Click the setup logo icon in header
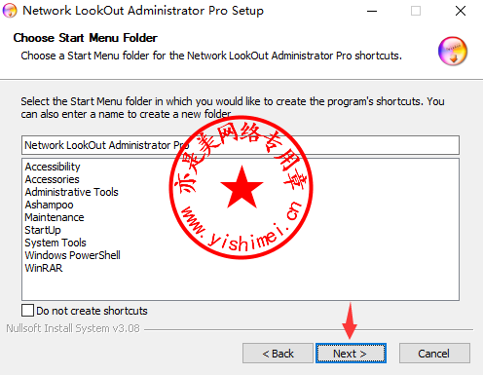 coord(453,51)
